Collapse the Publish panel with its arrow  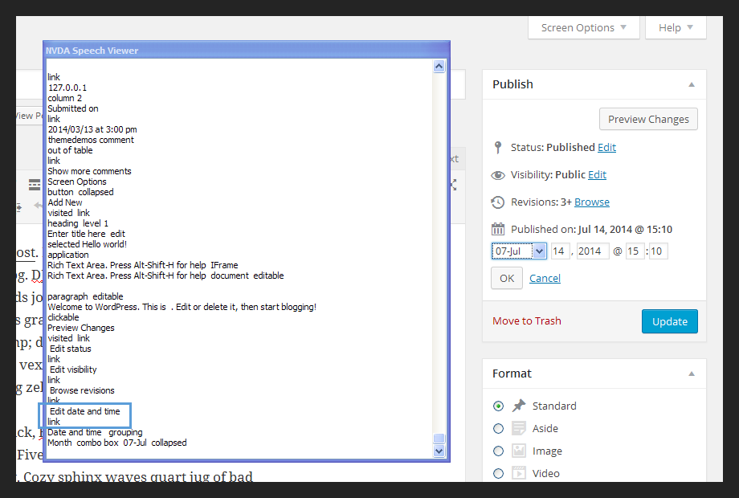click(692, 85)
